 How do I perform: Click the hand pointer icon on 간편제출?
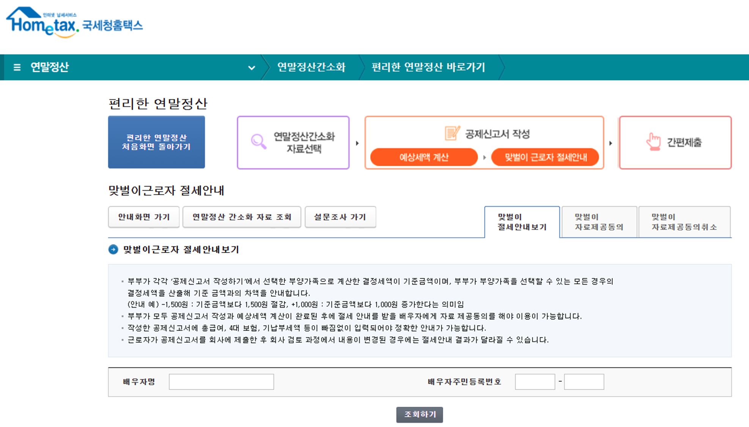pos(653,141)
